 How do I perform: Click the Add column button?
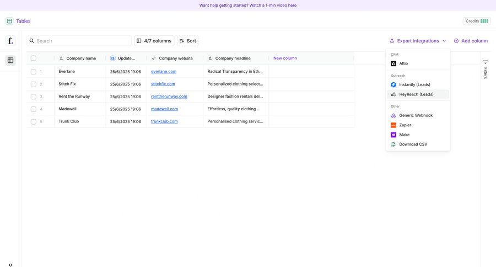pos(471,41)
